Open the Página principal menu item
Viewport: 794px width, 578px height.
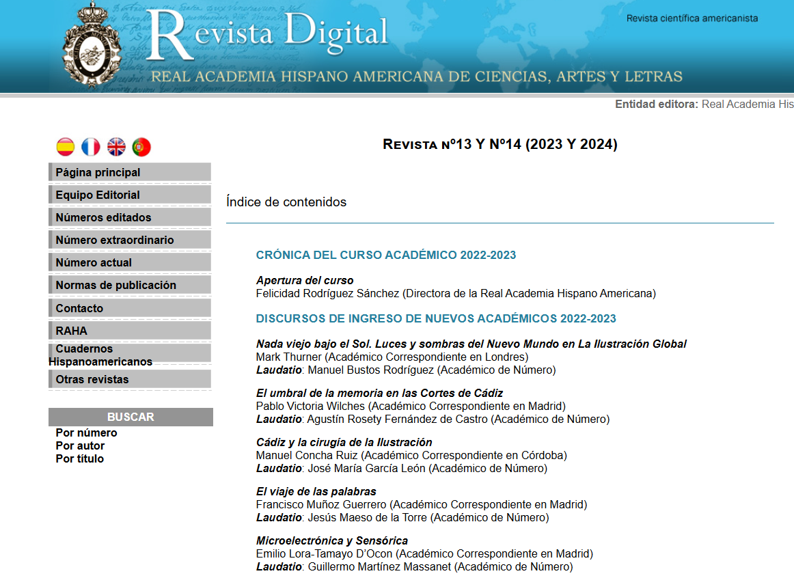pyautogui.click(x=98, y=172)
